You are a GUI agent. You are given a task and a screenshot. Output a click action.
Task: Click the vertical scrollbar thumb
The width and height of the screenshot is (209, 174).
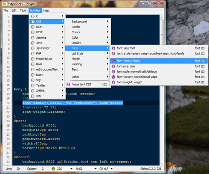(162, 35)
